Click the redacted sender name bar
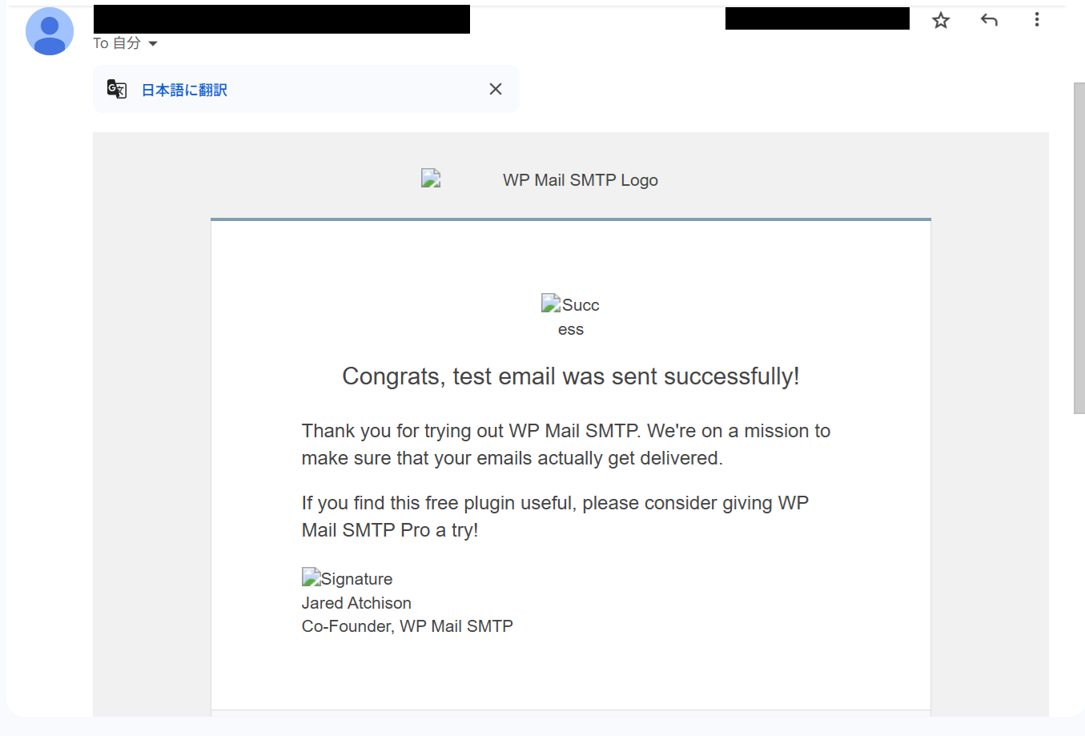The width and height of the screenshot is (1085, 736). [281, 19]
